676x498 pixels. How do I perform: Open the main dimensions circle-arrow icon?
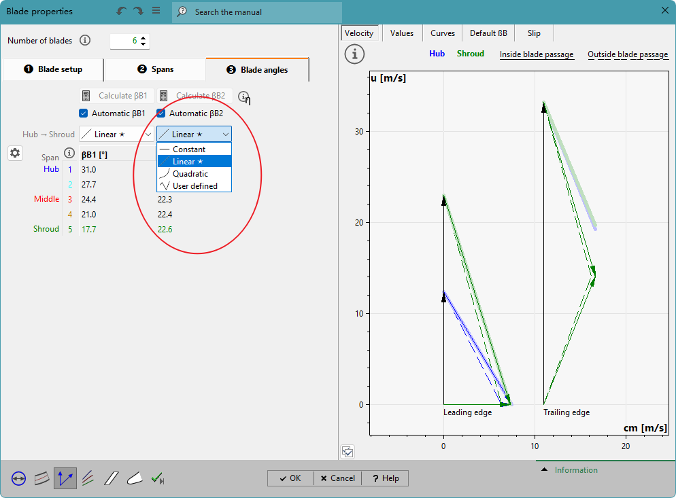pos(18,479)
